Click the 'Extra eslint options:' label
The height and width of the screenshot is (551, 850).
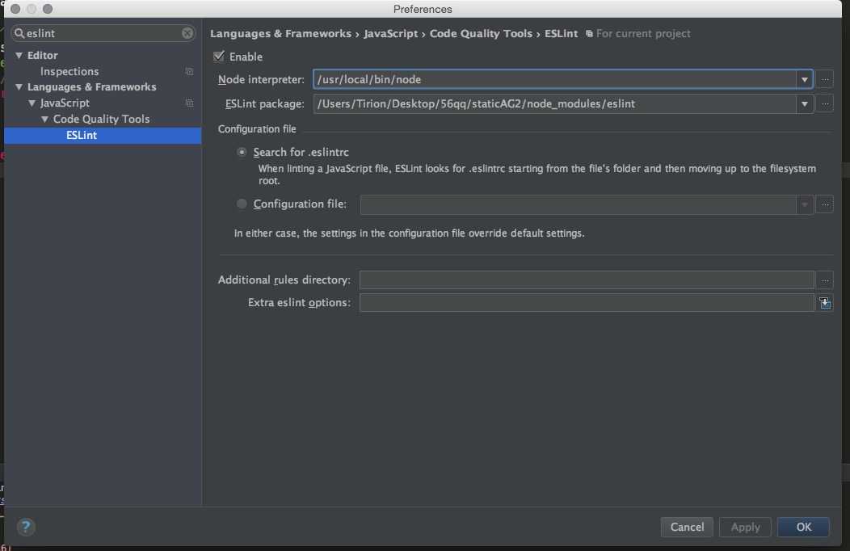coord(299,303)
